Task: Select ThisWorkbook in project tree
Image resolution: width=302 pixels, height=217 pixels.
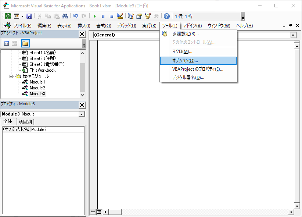Action: point(43,70)
